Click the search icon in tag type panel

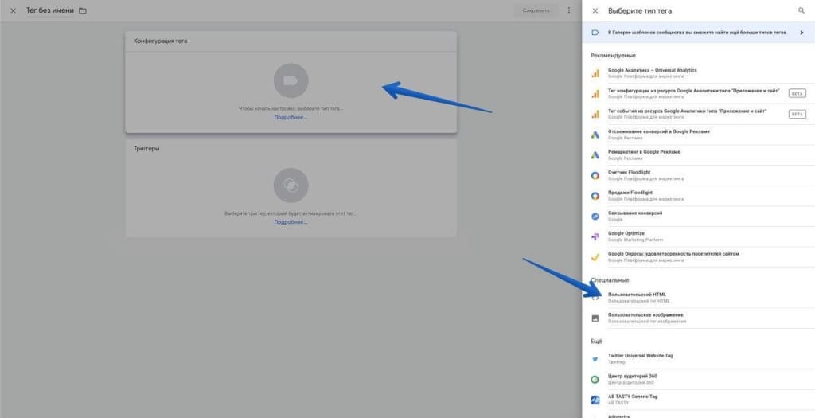click(x=801, y=11)
